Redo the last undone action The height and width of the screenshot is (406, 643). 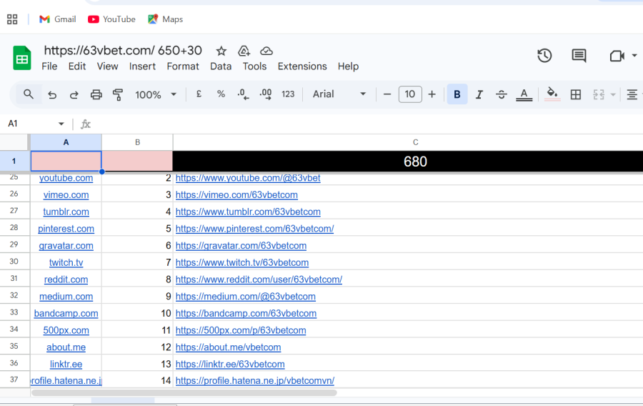coord(74,95)
